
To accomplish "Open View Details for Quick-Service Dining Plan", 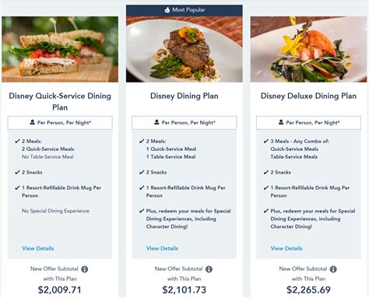I will [38, 248].
